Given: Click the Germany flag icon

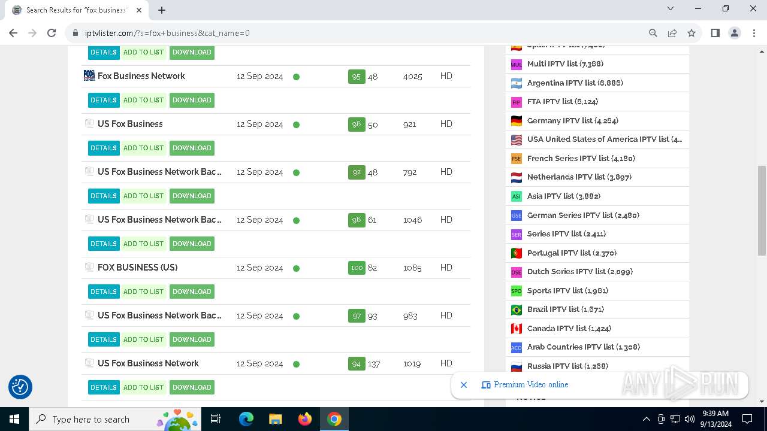Looking at the screenshot, I should [517, 121].
